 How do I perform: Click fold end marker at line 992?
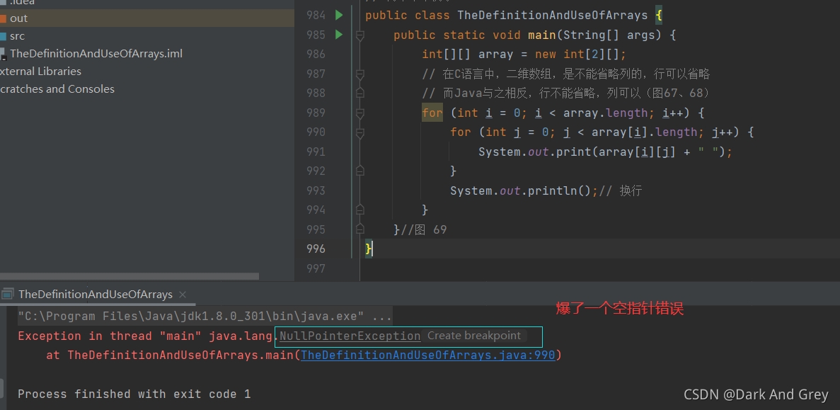[360, 171]
